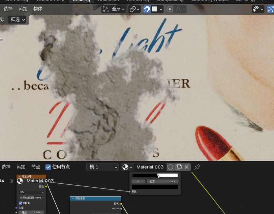Open the 添加 menu in the 3D viewport
The image size is (274, 214).
tap(23, 9)
